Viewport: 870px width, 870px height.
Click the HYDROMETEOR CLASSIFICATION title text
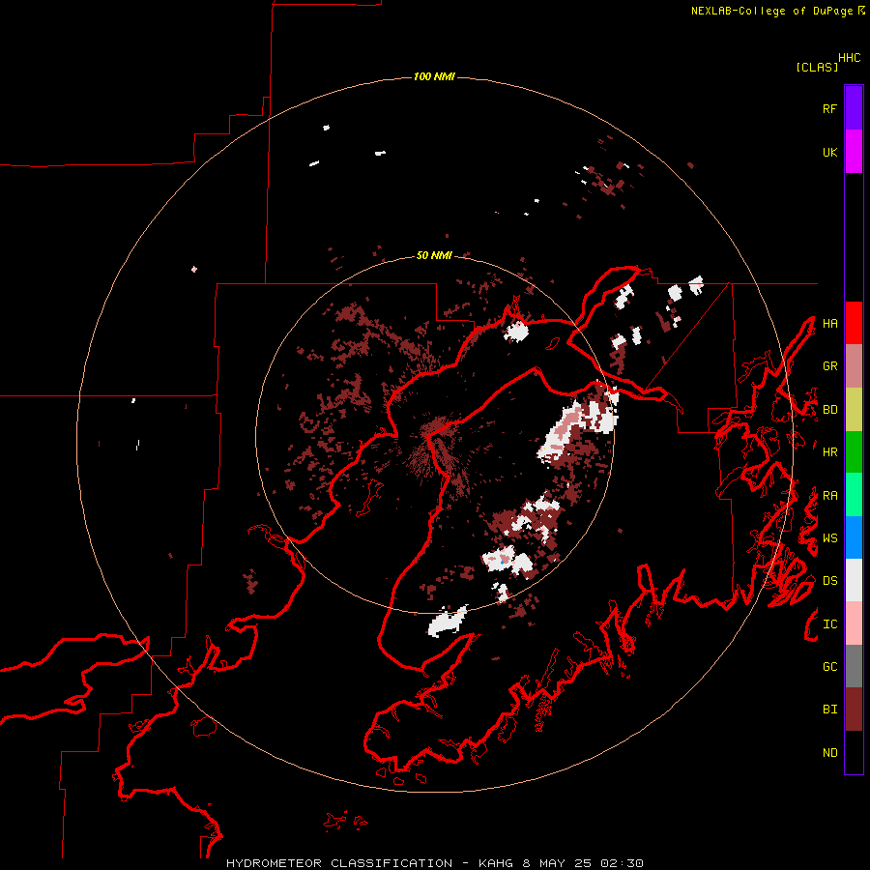[339, 863]
